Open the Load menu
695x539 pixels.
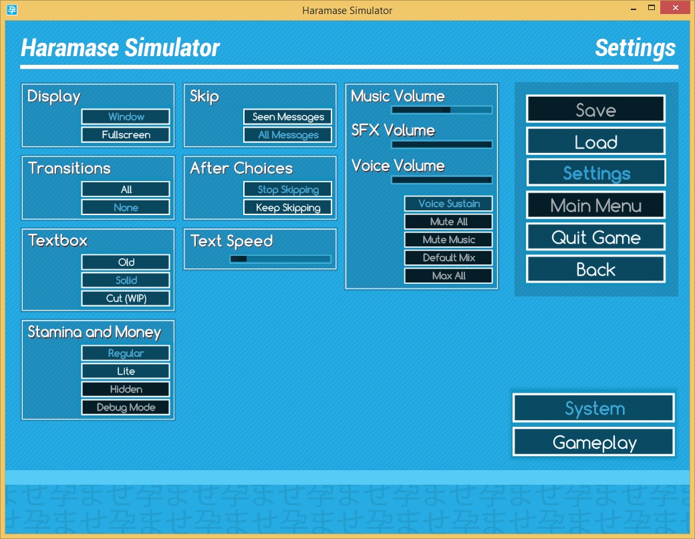595,142
